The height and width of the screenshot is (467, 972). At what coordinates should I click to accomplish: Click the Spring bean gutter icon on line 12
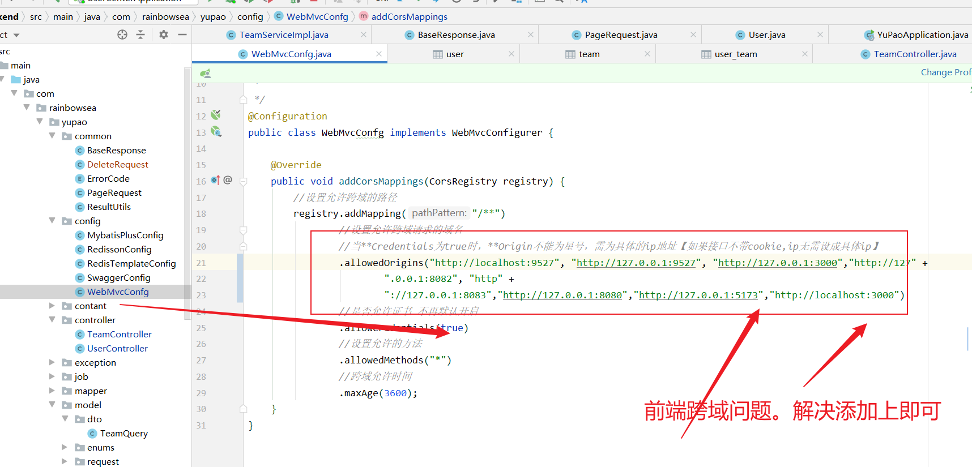pyautogui.click(x=216, y=115)
